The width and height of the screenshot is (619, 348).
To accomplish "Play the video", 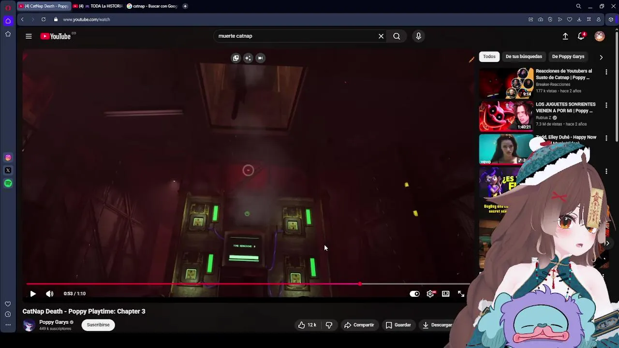I will [33, 294].
